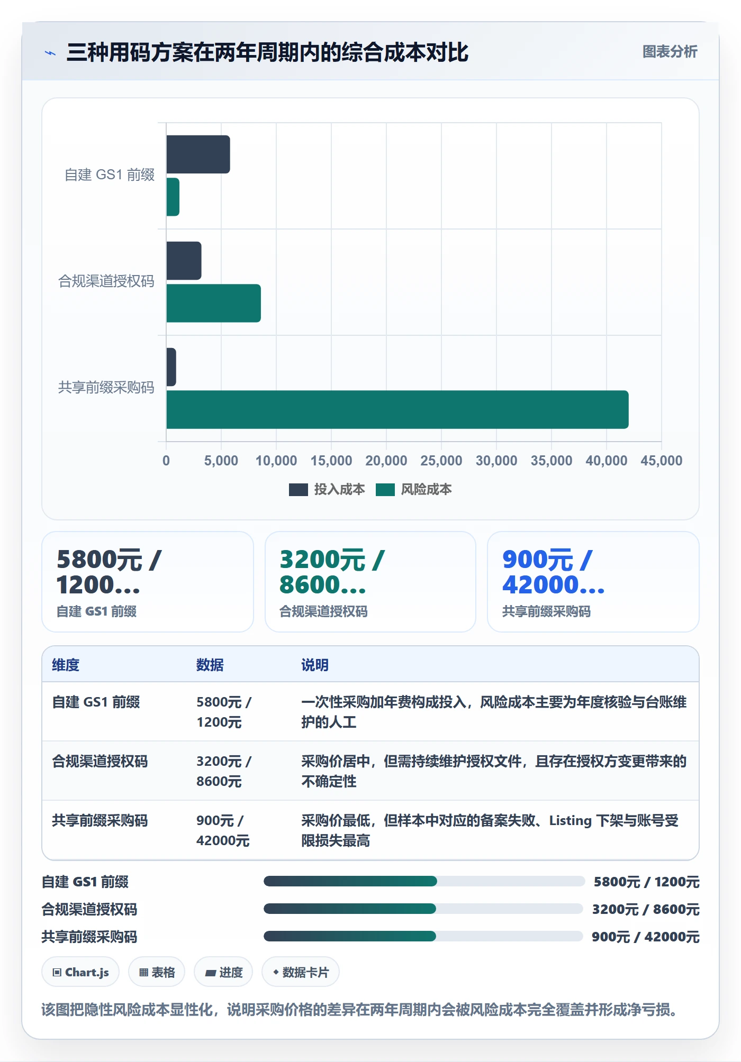Click the 合规渠道授权码 teal risk bar

[214, 303]
